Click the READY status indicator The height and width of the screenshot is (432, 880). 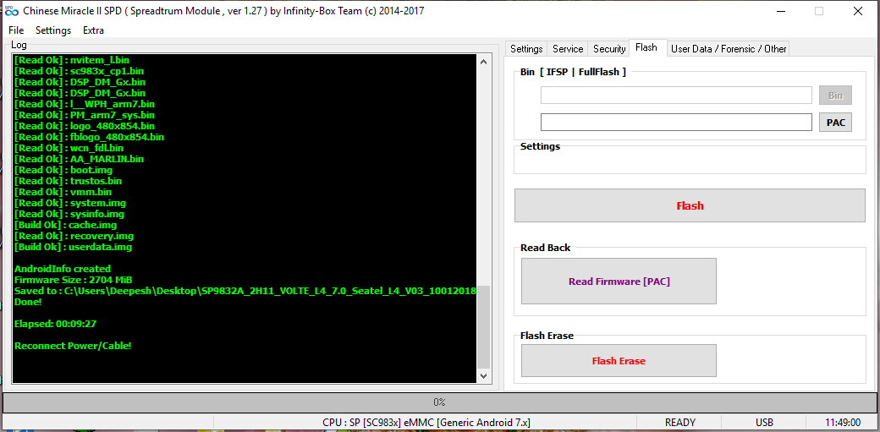(x=680, y=423)
